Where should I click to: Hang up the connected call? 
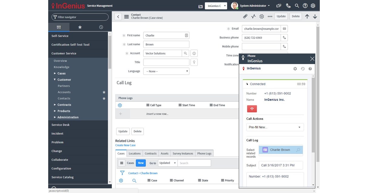pos(252,108)
